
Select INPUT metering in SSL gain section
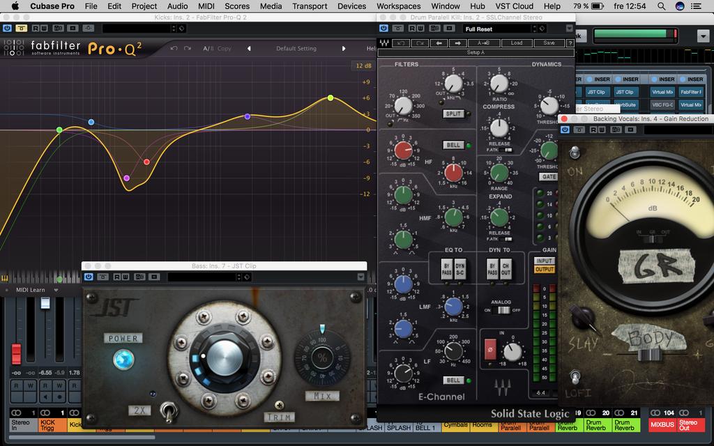coord(544,261)
